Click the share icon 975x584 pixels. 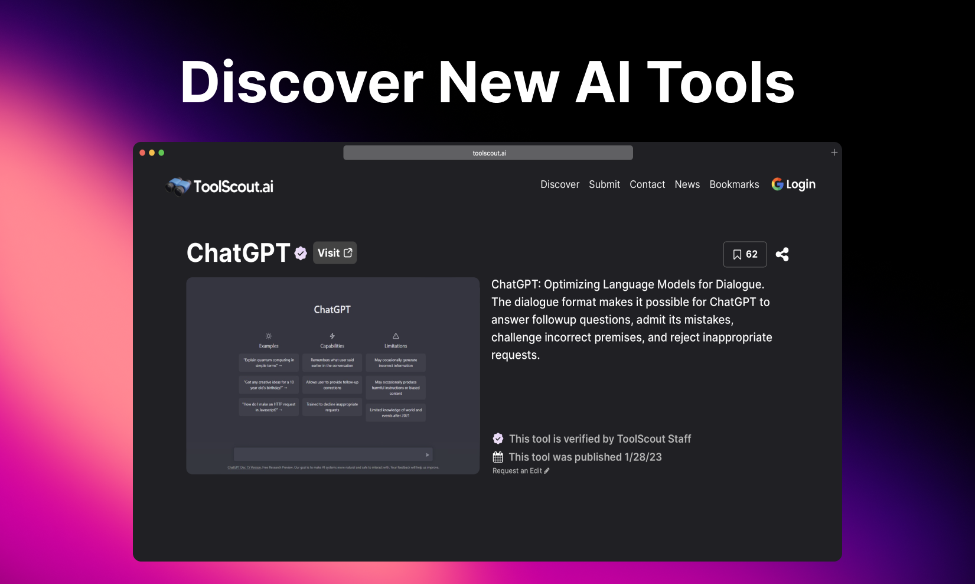coord(782,254)
